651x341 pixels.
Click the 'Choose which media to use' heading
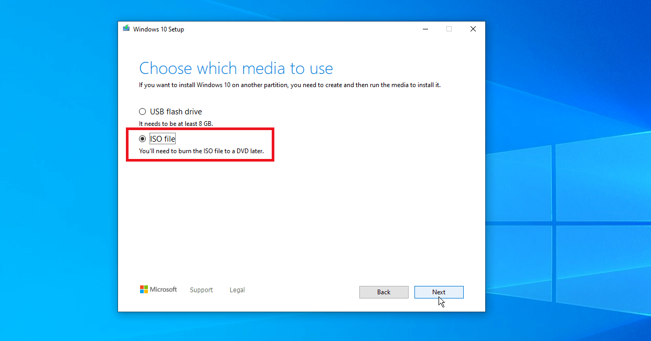236,68
